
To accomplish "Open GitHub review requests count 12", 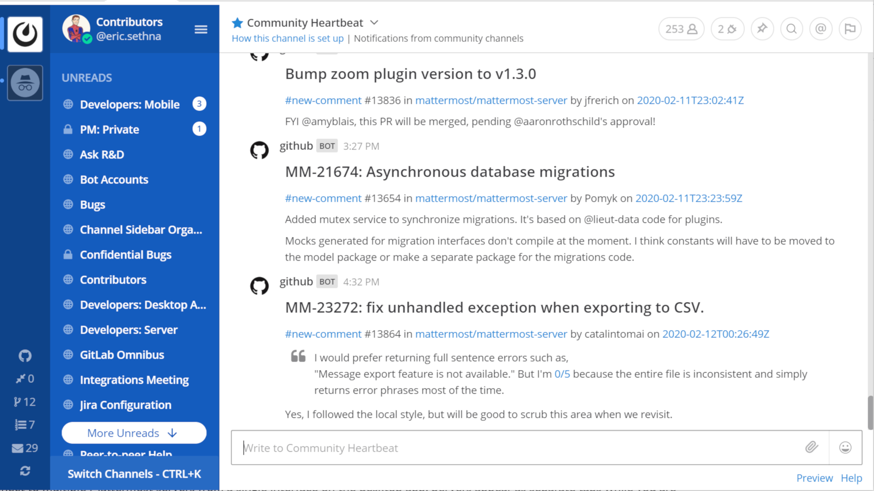I will 25,402.
